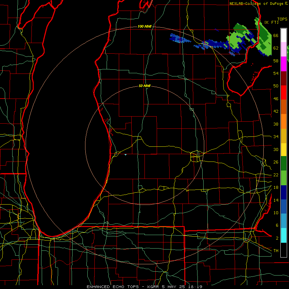Screen dimensions: 289x289
Task: Click the bright orange scale swatch
Action: (284, 121)
